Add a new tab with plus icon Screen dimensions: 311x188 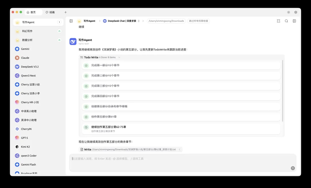[x=65, y=12]
